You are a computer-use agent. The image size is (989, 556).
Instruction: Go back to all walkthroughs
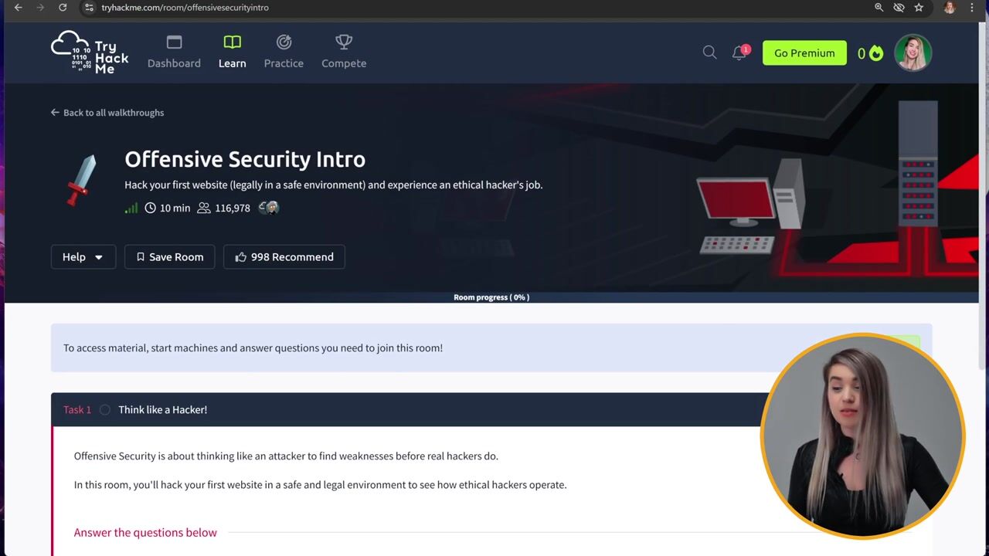tap(107, 113)
